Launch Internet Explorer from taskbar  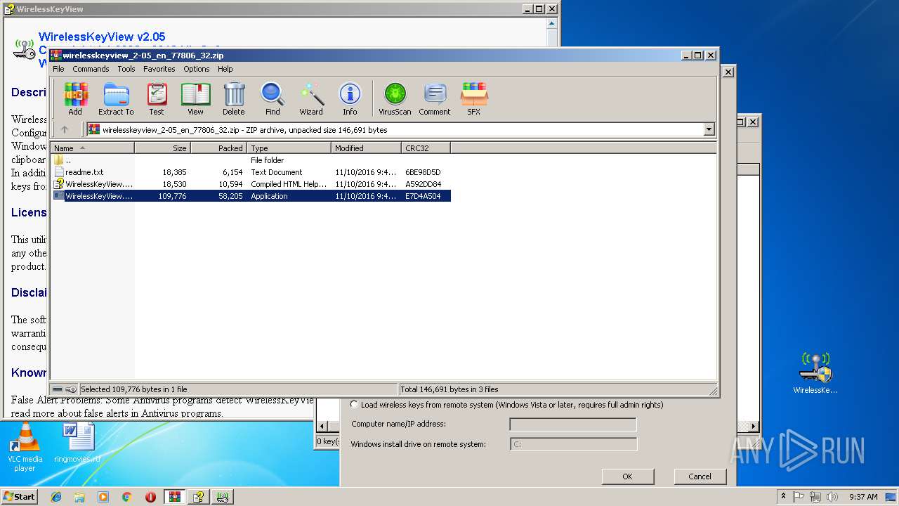tap(56, 497)
